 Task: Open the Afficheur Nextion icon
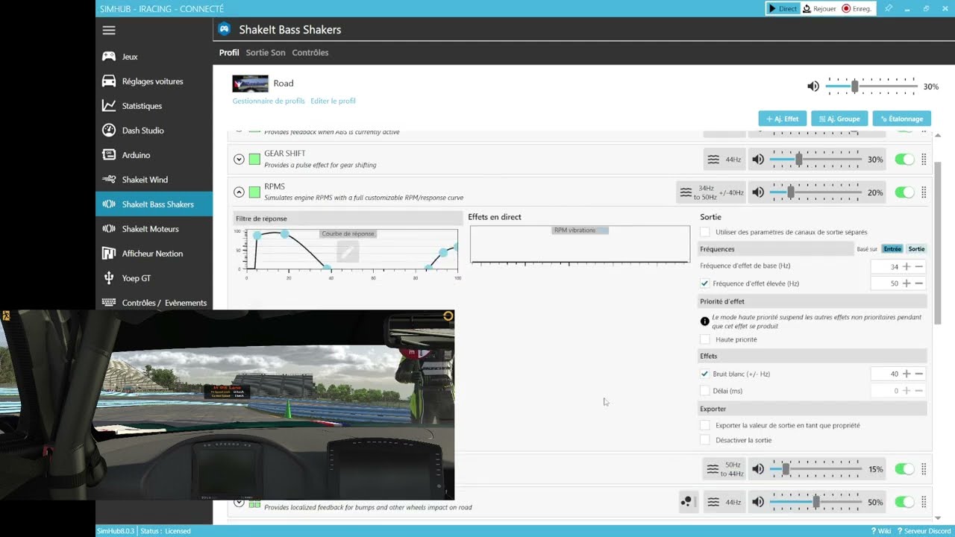point(109,254)
